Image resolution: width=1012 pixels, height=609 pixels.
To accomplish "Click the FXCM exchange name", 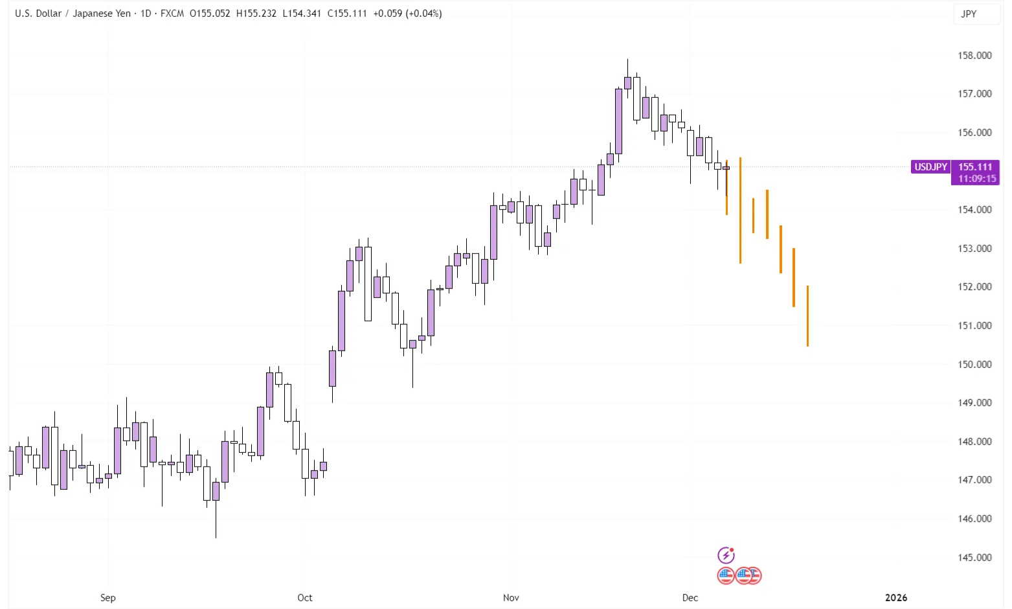I will tap(172, 14).
